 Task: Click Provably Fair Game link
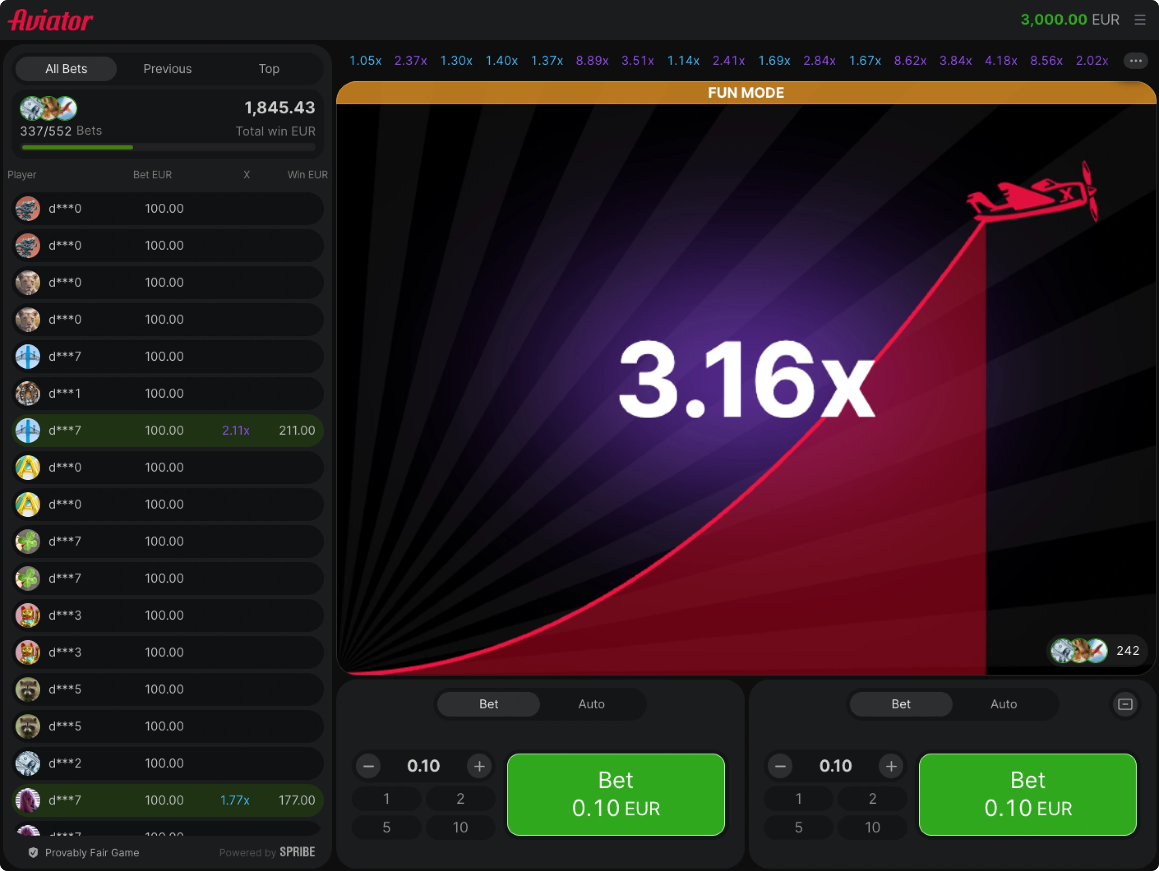pyautogui.click(x=92, y=852)
